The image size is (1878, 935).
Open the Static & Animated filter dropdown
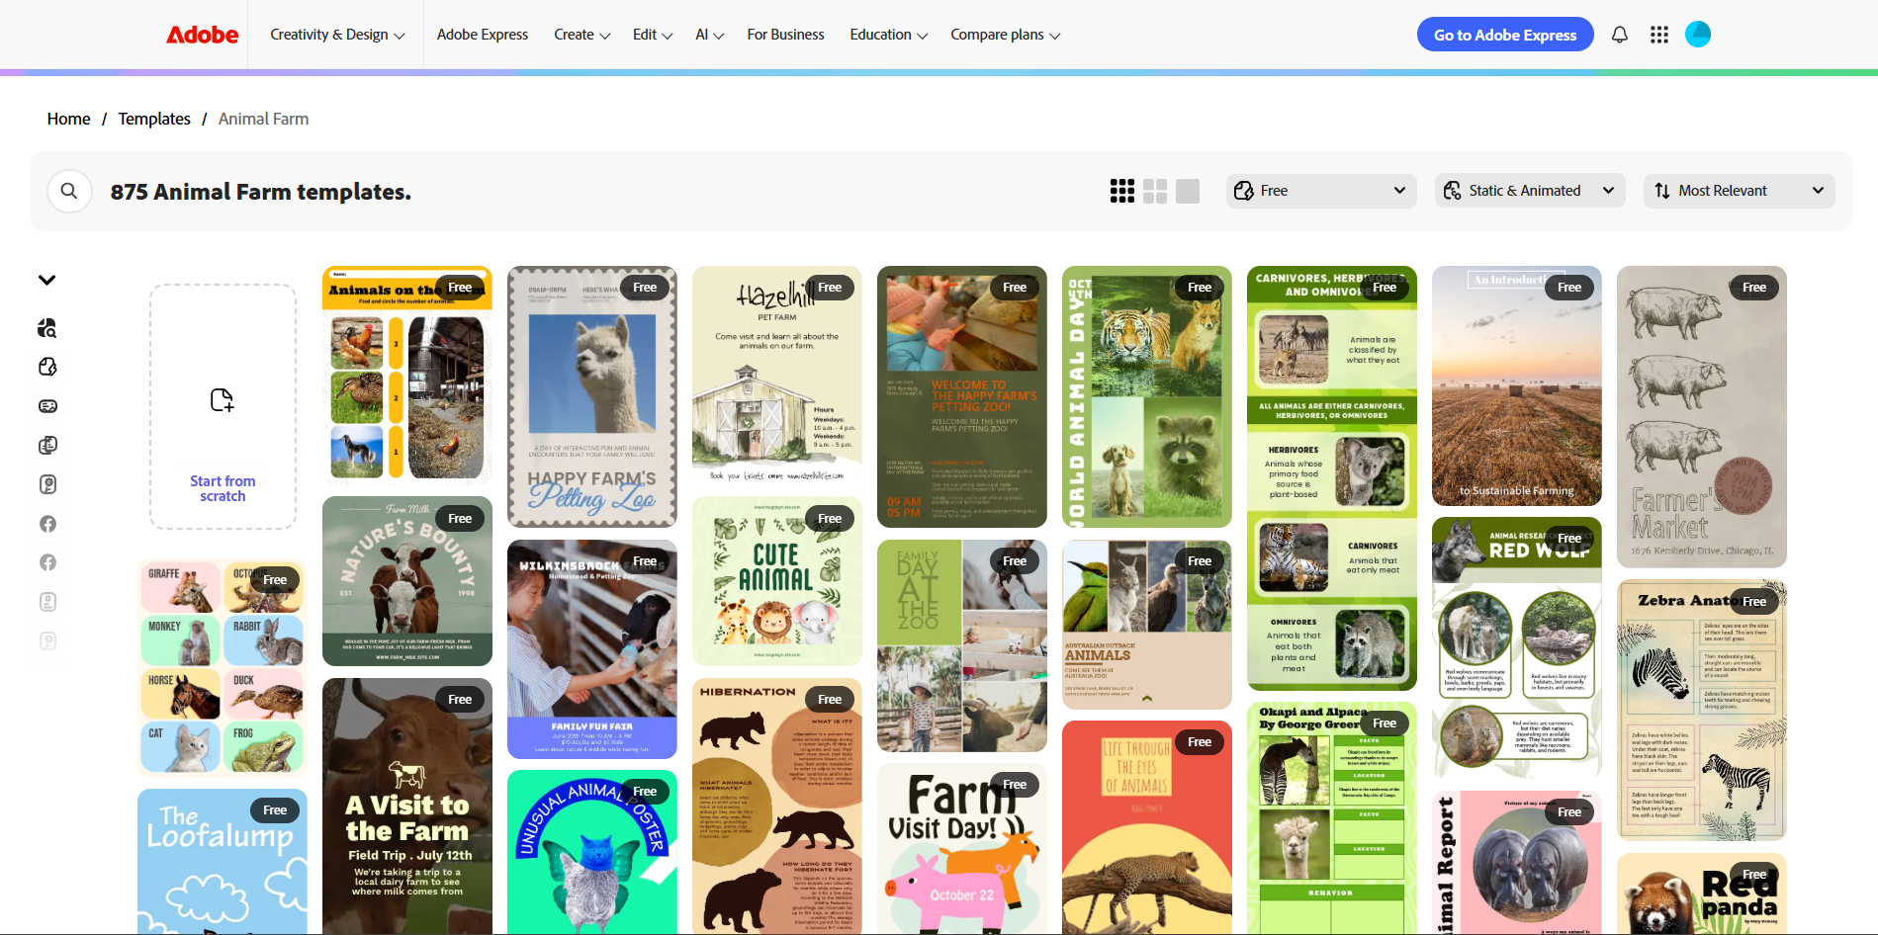1529,190
